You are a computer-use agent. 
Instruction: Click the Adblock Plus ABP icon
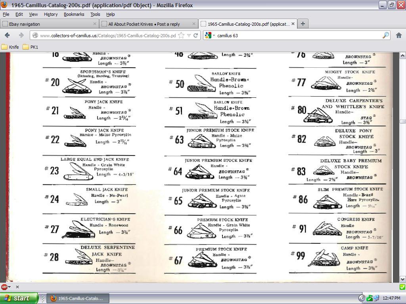pyautogui.click(x=4, y=287)
